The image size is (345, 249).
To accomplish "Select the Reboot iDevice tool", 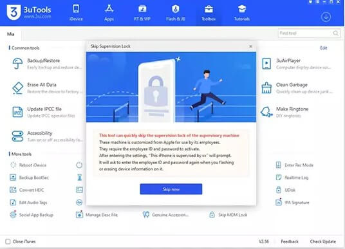I will pos(28,165).
